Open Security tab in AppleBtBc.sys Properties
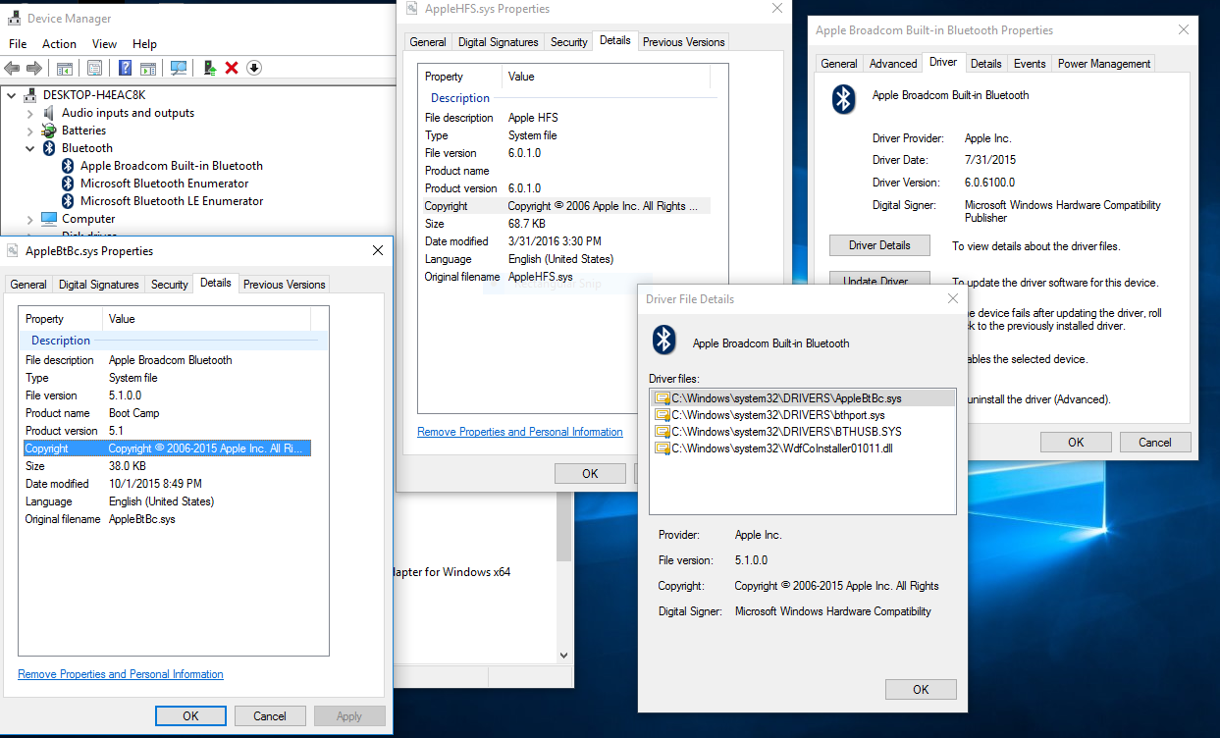1220x738 pixels. pyautogui.click(x=169, y=285)
